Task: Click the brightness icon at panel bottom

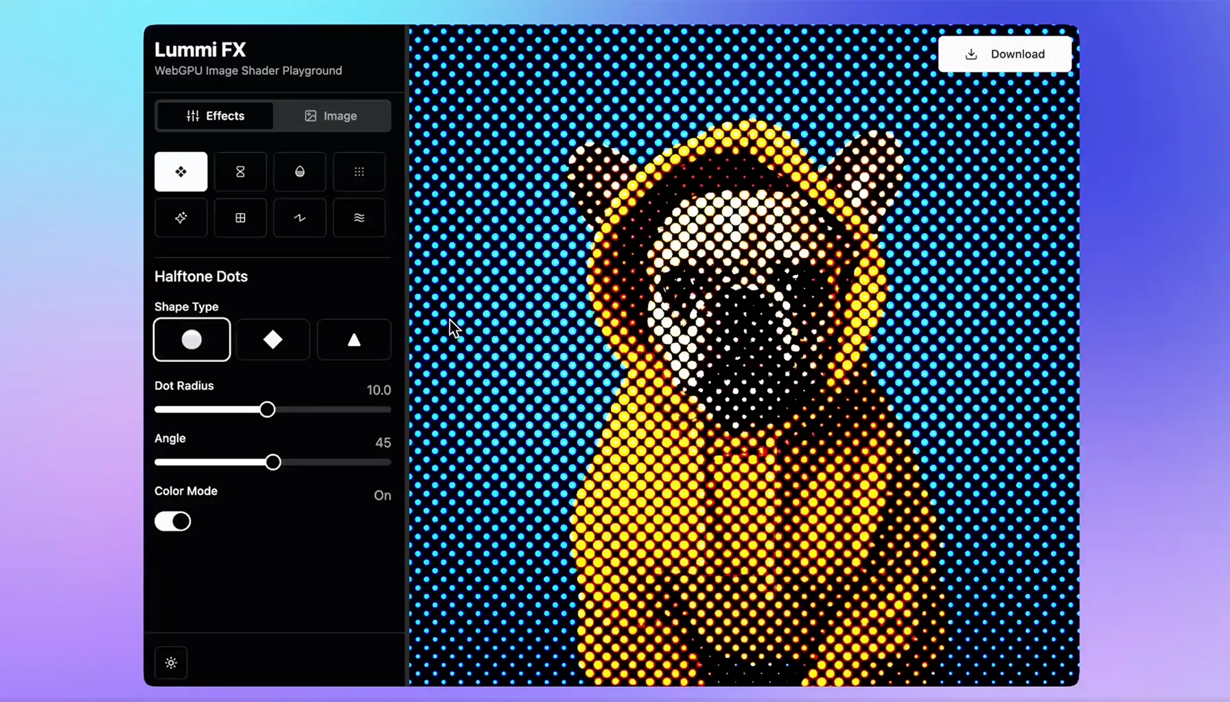Action: pyautogui.click(x=171, y=662)
